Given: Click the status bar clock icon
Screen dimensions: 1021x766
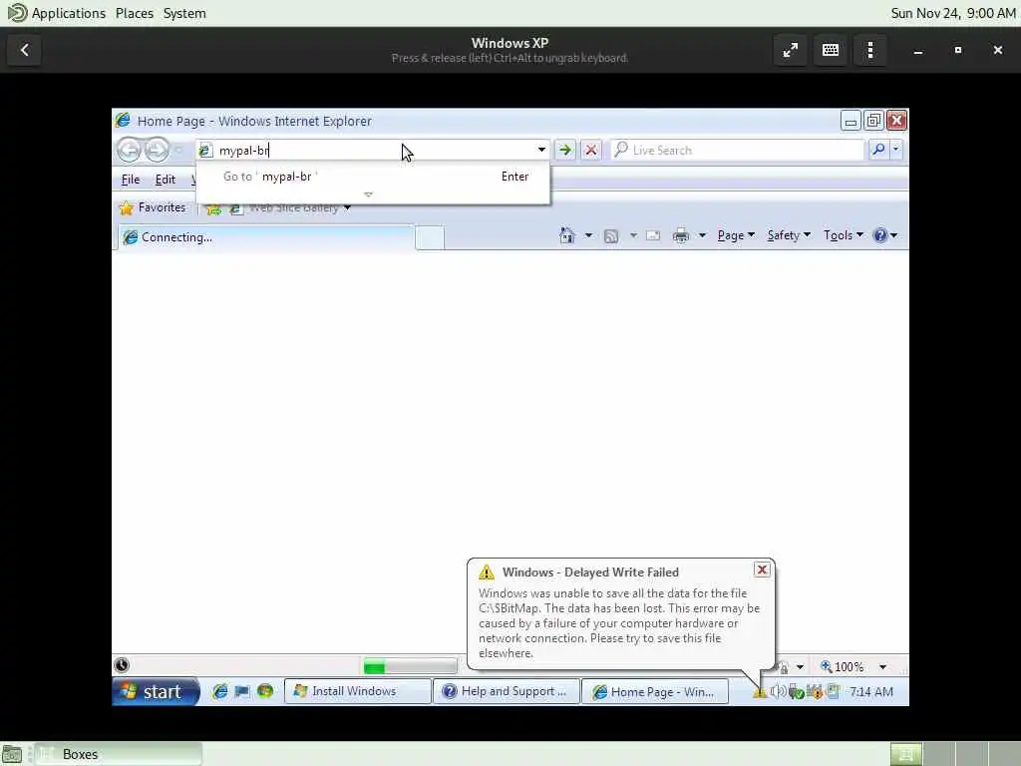Looking at the screenshot, I should (x=122, y=665).
